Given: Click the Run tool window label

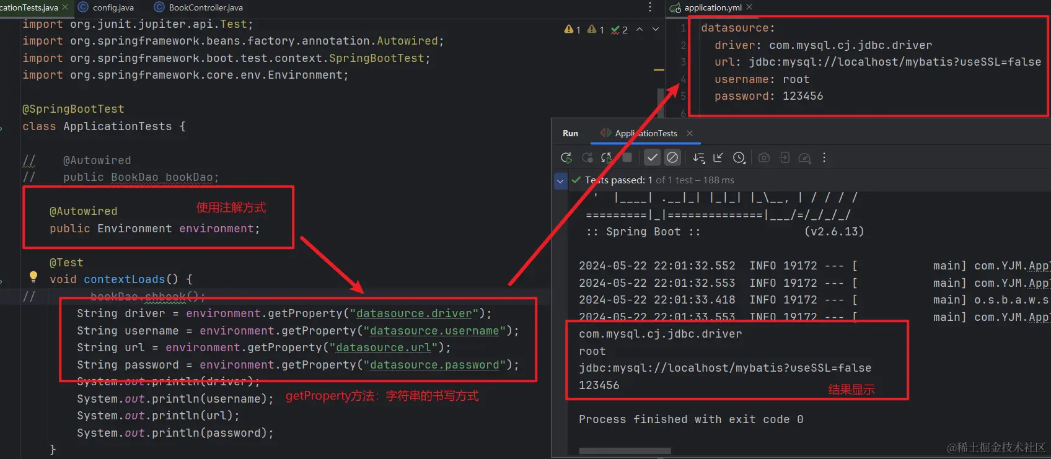Looking at the screenshot, I should point(570,133).
